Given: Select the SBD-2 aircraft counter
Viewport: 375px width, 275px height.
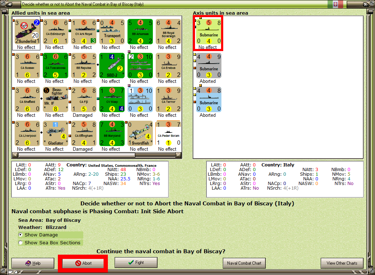Looking at the screenshot, I should [112, 66].
